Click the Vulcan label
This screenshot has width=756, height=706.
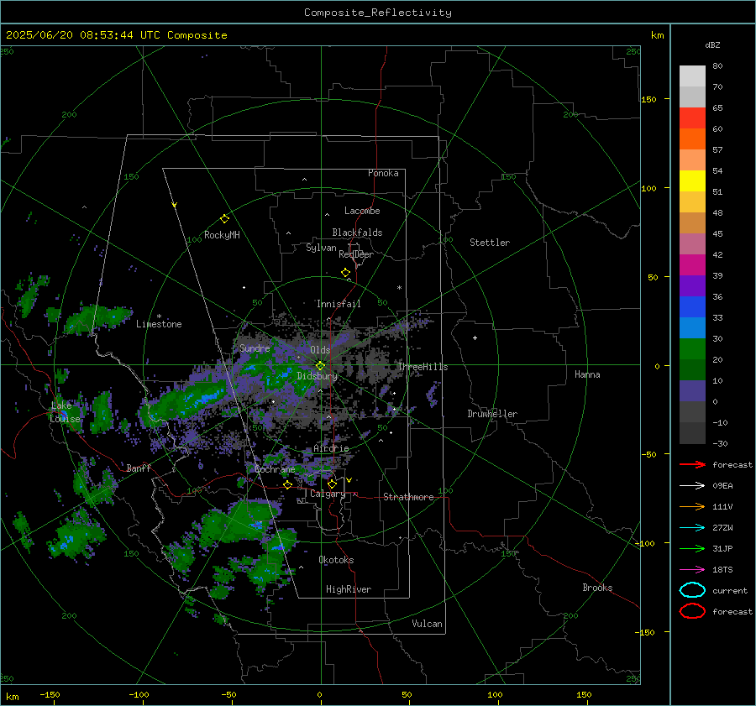click(x=427, y=624)
